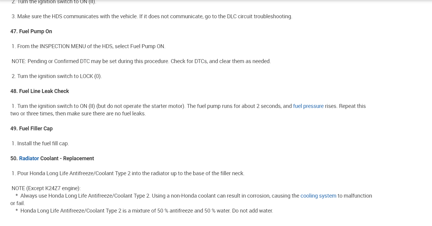The height and width of the screenshot is (226, 432).
Task: Click the 'make sure there are no fuel leaks' line
Action: pos(78,114)
